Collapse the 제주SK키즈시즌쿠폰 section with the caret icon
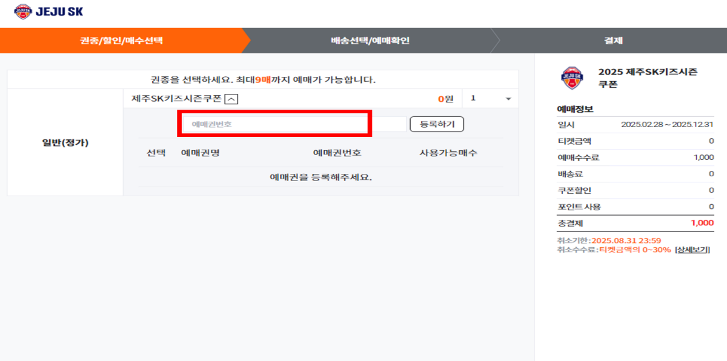The width and height of the screenshot is (727, 361). coord(231,99)
